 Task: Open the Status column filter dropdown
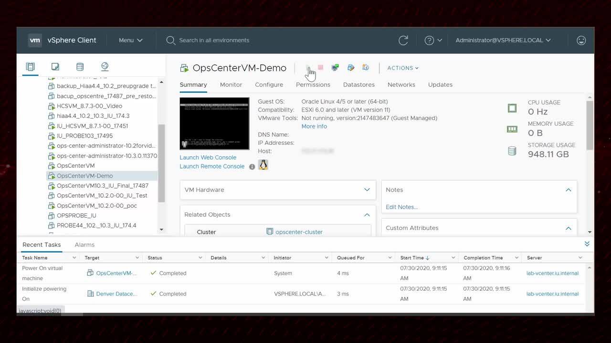[x=200, y=258]
